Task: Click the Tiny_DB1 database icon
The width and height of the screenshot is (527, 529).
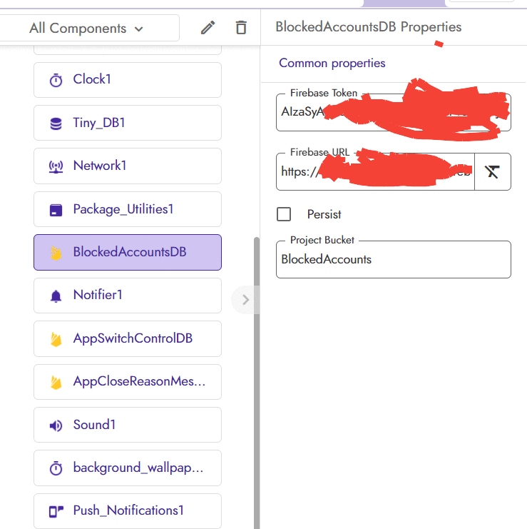Action: tap(56, 124)
